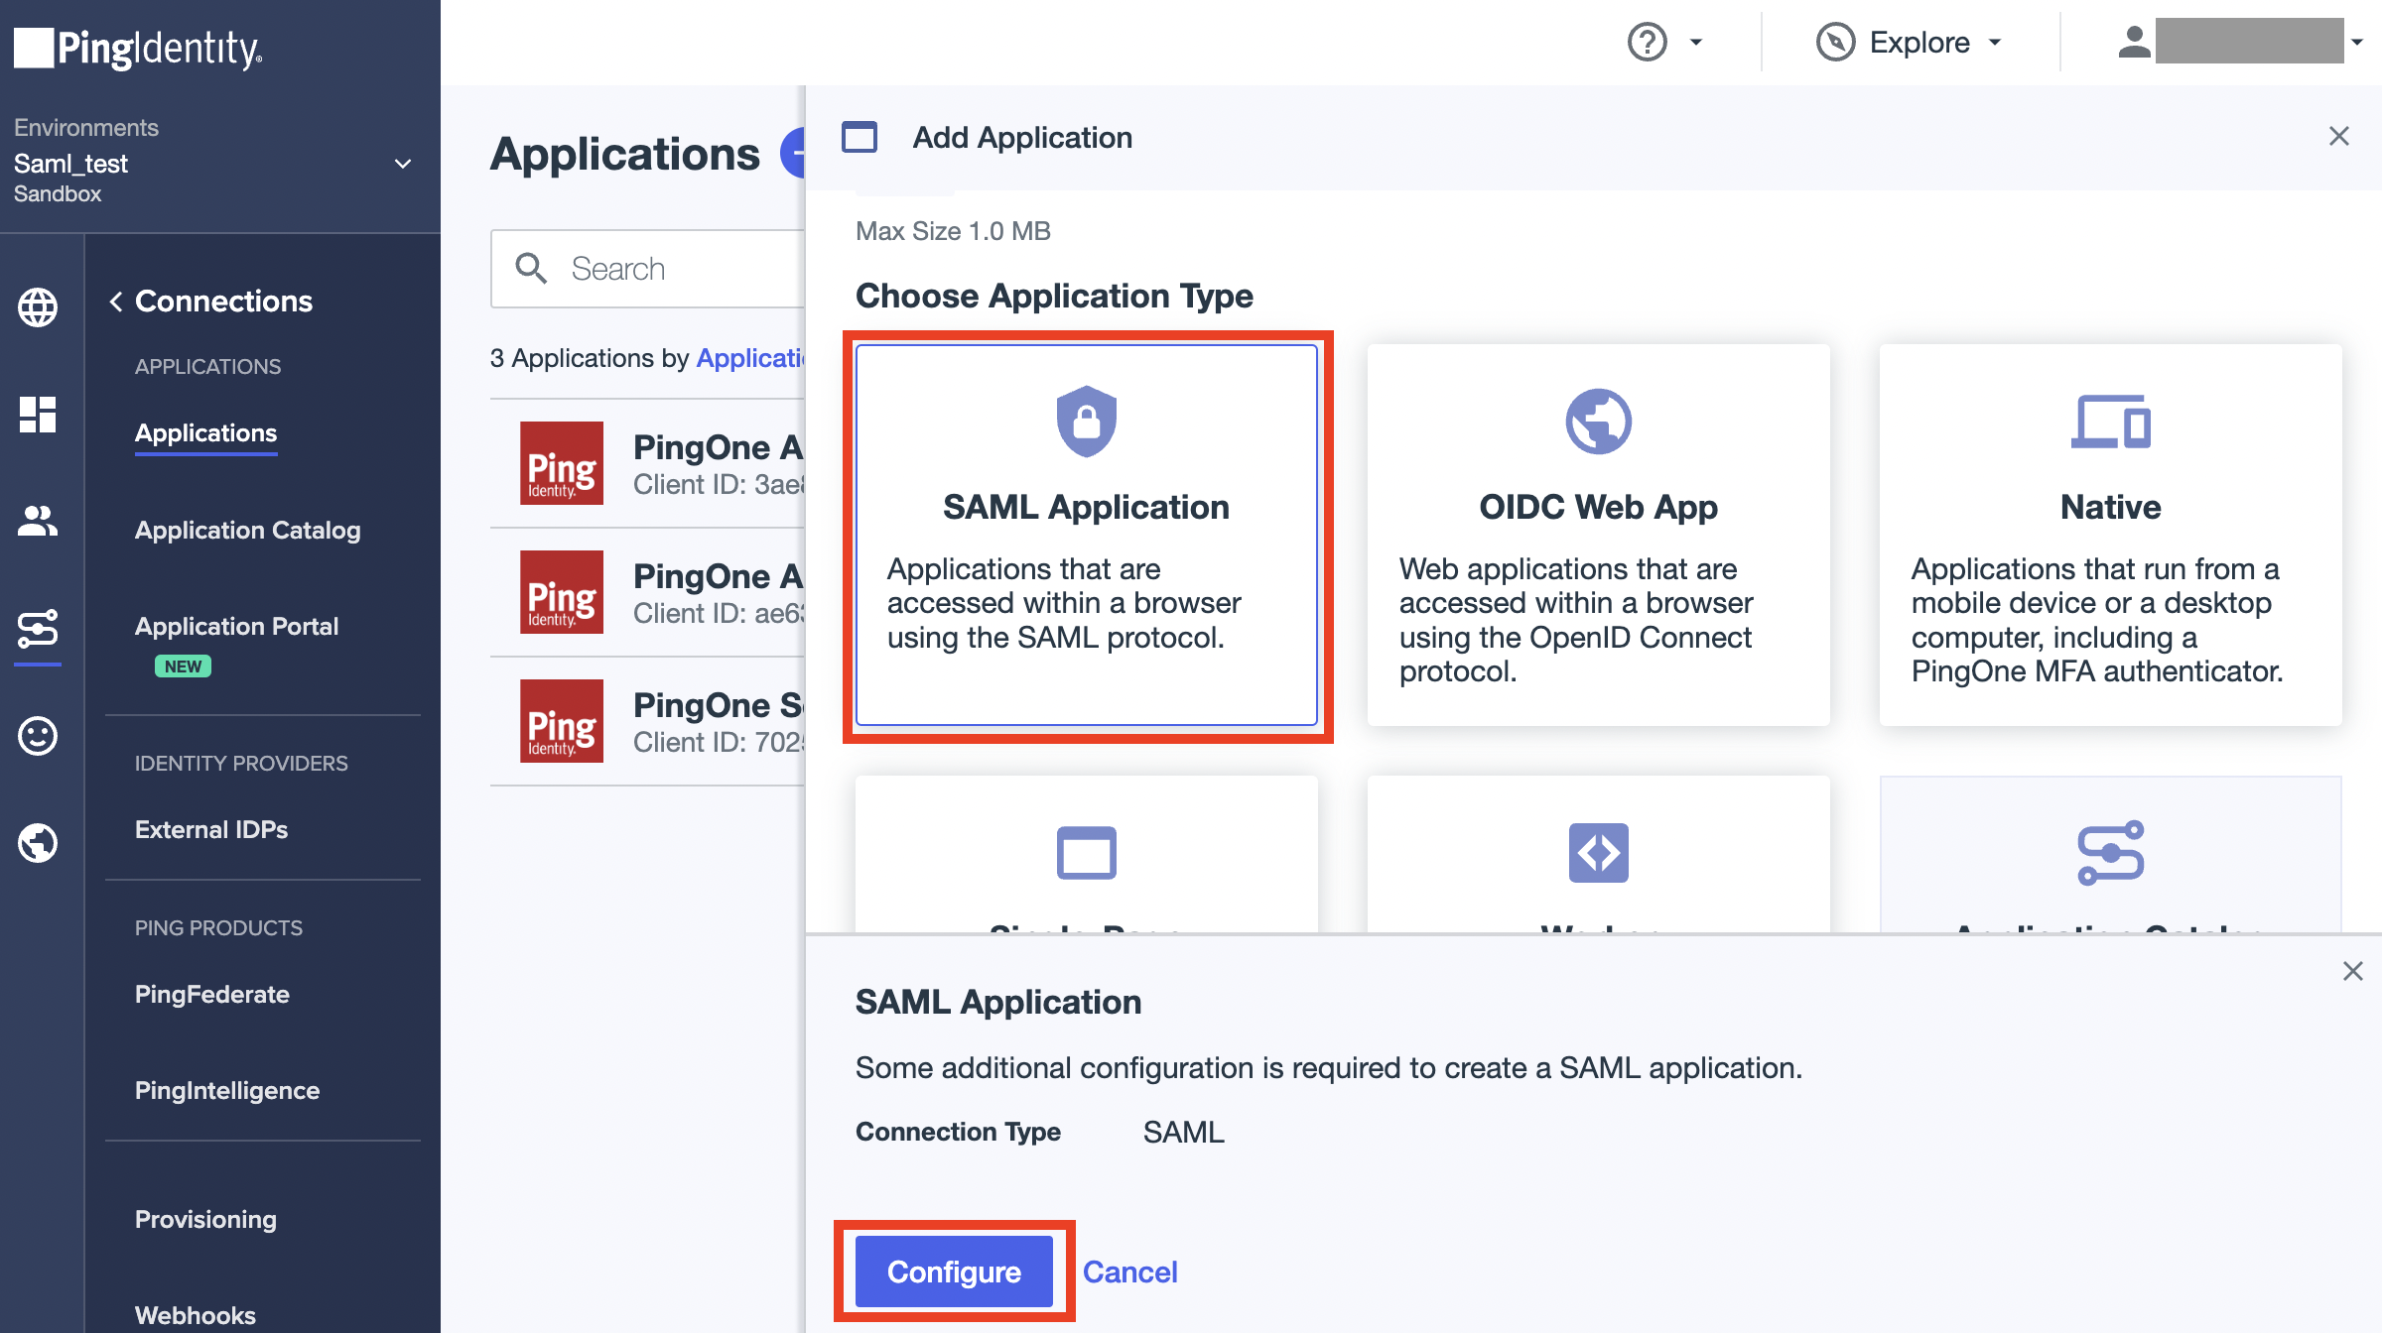Click PingOne S app Ping logo
2382x1333 pixels.
pos(562,721)
